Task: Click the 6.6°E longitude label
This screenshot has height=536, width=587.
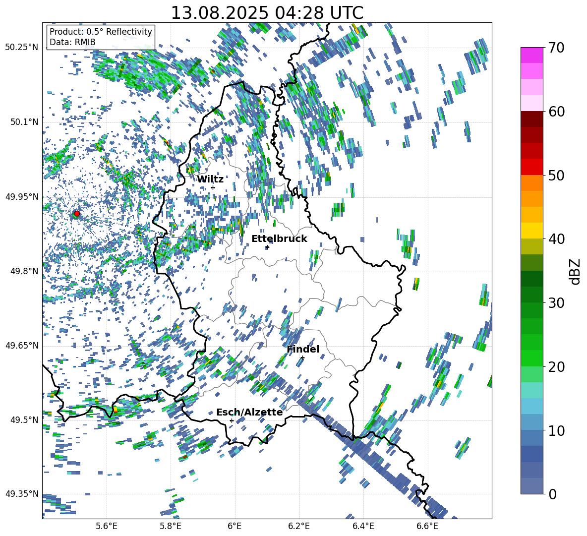Action: (x=427, y=526)
